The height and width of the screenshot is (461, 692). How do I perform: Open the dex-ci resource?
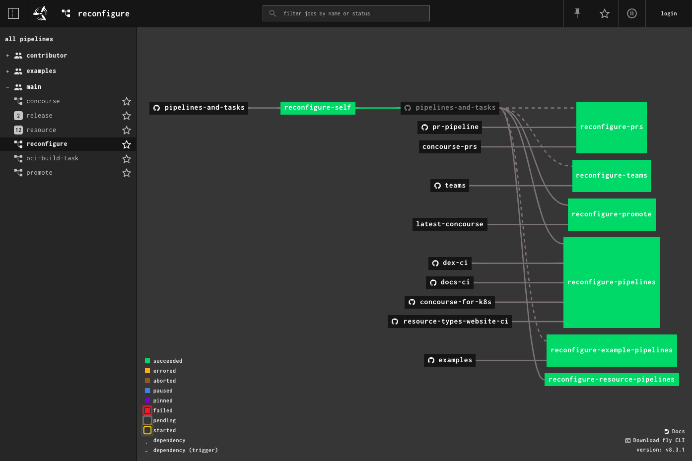450,263
